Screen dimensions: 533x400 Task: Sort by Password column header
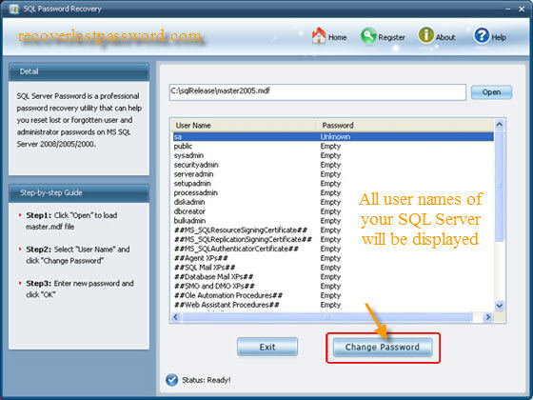click(405, 125)
